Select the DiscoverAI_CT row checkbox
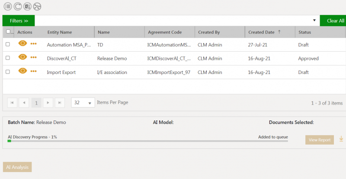The height and width of the screenshot is (179, 346). pos(7,58)
